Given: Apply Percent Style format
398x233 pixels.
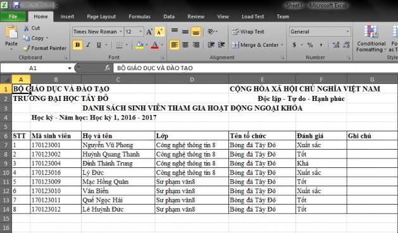Looking at the screenshot, I should [x=310, y=45].
